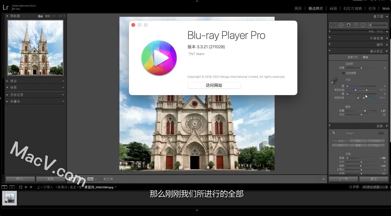Open the 关闭过滤器 filter dropdown
The height and width of the screenshot is (216, 391).
[375, 187]
